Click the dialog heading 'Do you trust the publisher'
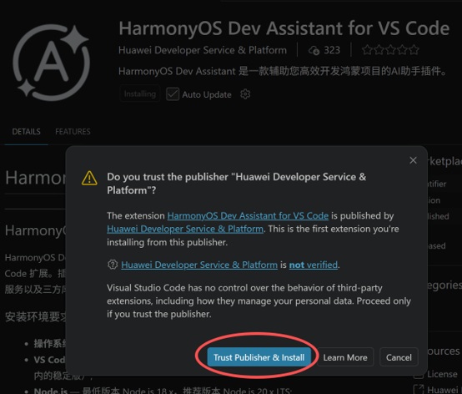Screen dimensions: 462x394 click(x=236, y=184)
